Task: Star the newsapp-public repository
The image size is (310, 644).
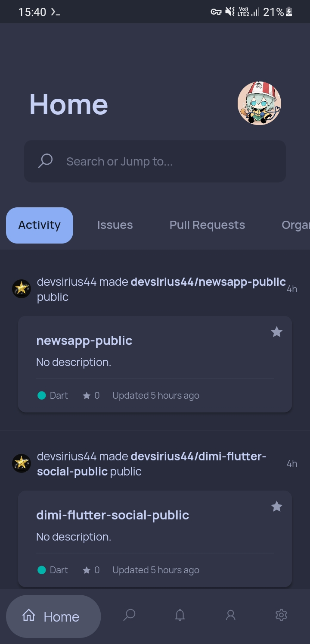Action: click(276, 332)
